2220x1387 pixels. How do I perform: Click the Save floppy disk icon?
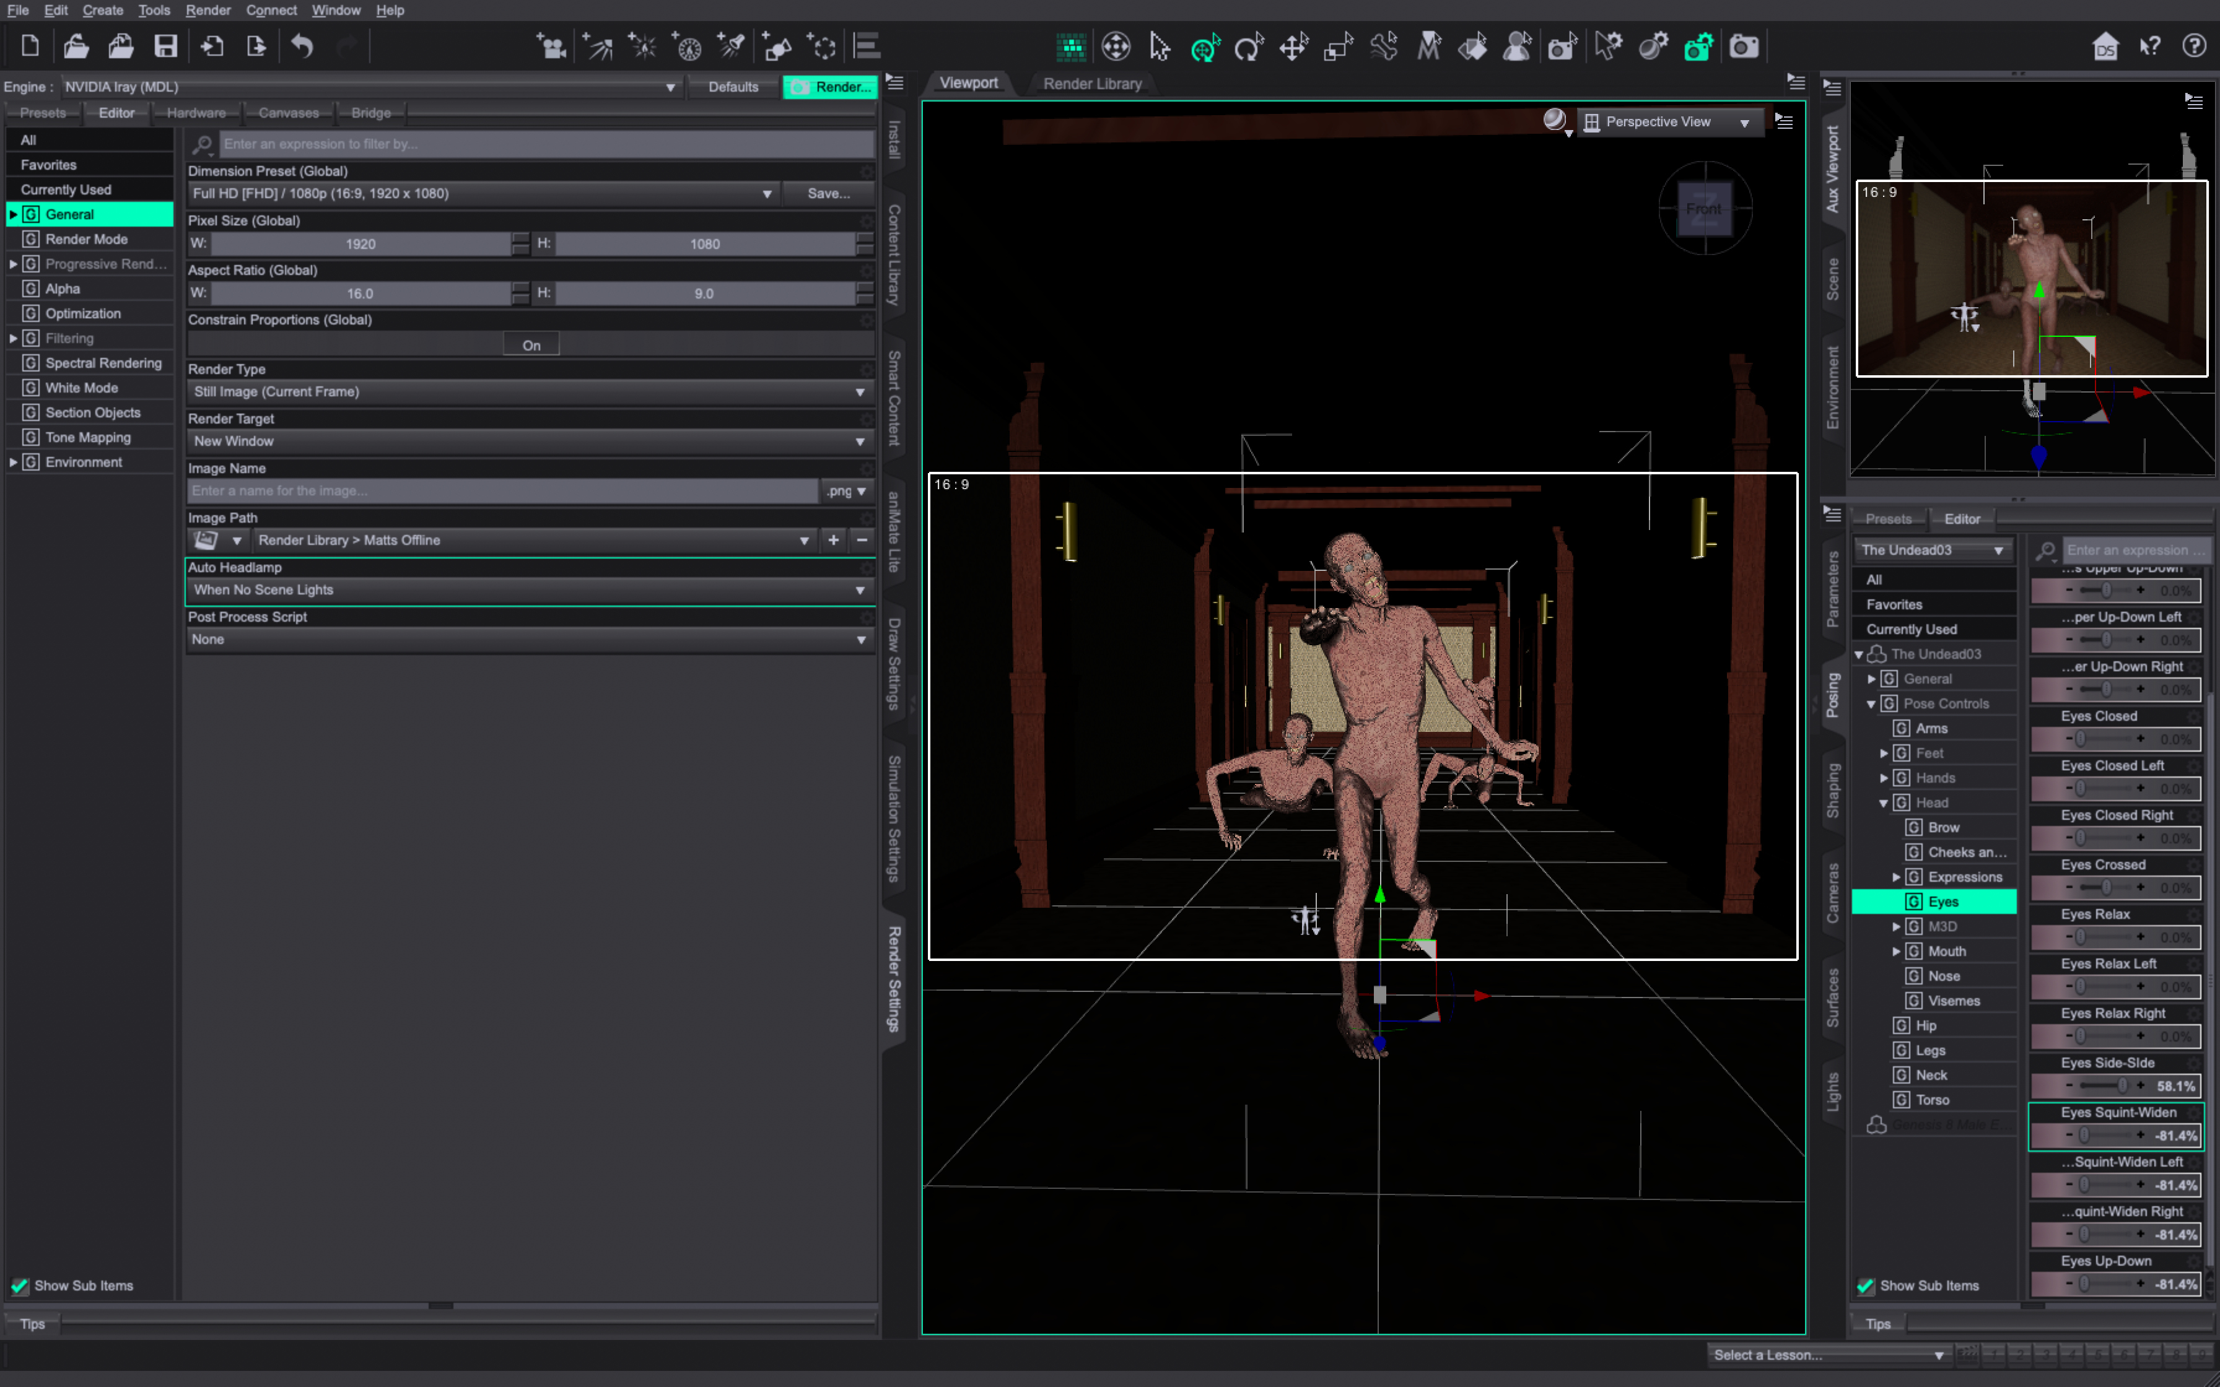coord(165,46)
